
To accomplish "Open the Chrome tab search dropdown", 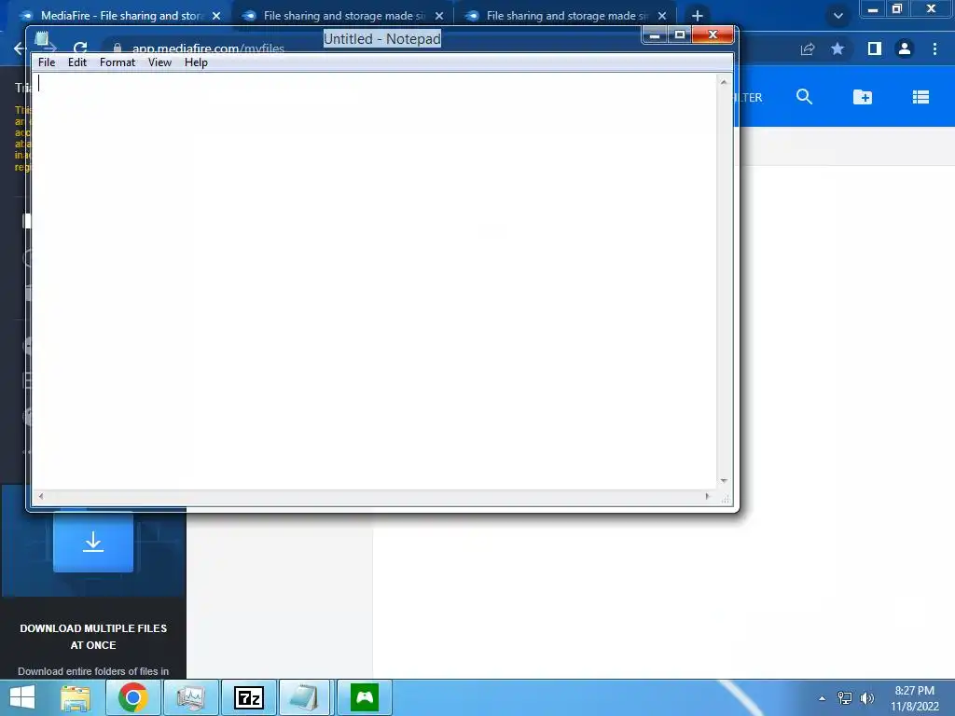I will pyautogui.click(x=838, y=16).
